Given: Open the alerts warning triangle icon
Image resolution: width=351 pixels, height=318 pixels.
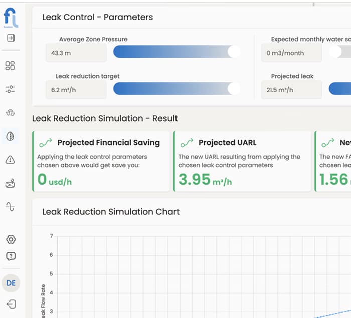Looking at the screenshot, I should pos(10,160).
